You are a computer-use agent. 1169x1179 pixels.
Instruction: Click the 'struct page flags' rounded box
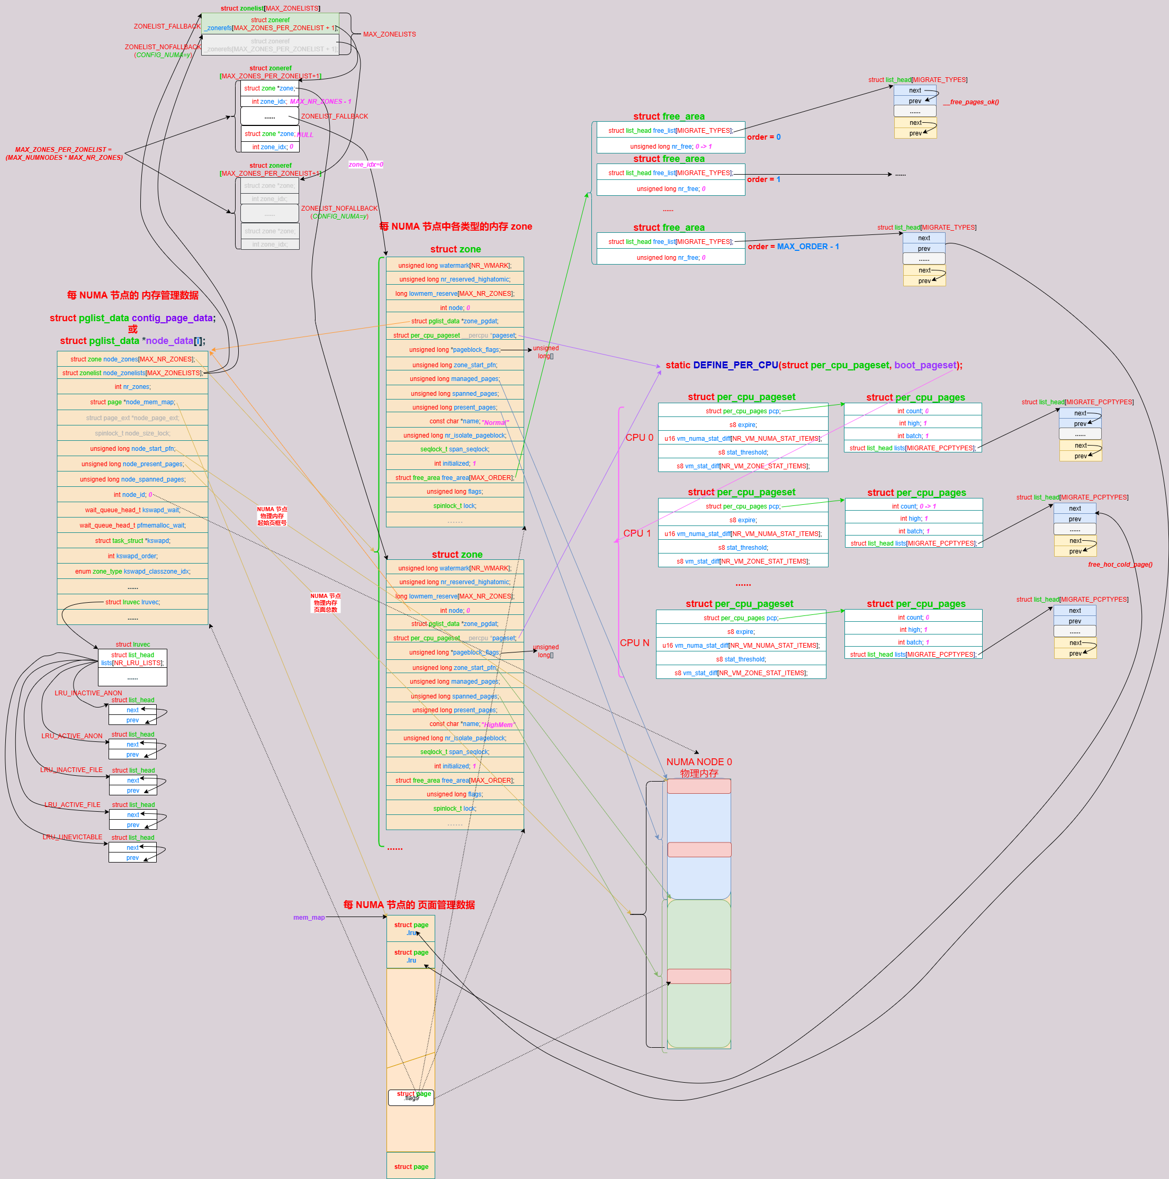coord(411,1097)
